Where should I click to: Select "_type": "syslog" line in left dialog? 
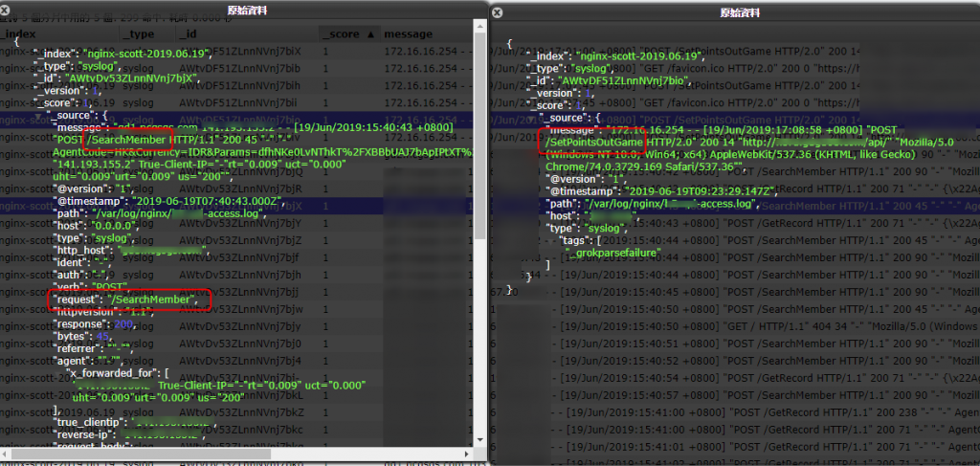pyautogui.click(x=78, y=66)
